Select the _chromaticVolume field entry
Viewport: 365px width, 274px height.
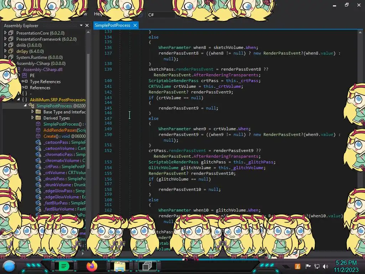click(65, 160)
